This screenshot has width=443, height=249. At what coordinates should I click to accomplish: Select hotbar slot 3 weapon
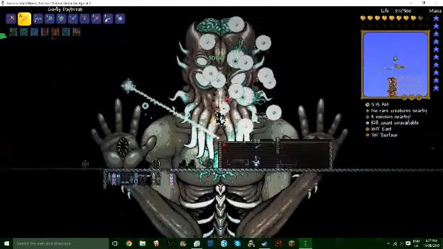click(38, 19)
